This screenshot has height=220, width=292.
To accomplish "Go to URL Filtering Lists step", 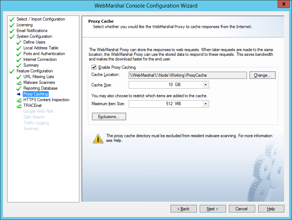I will tap(39, 77).
